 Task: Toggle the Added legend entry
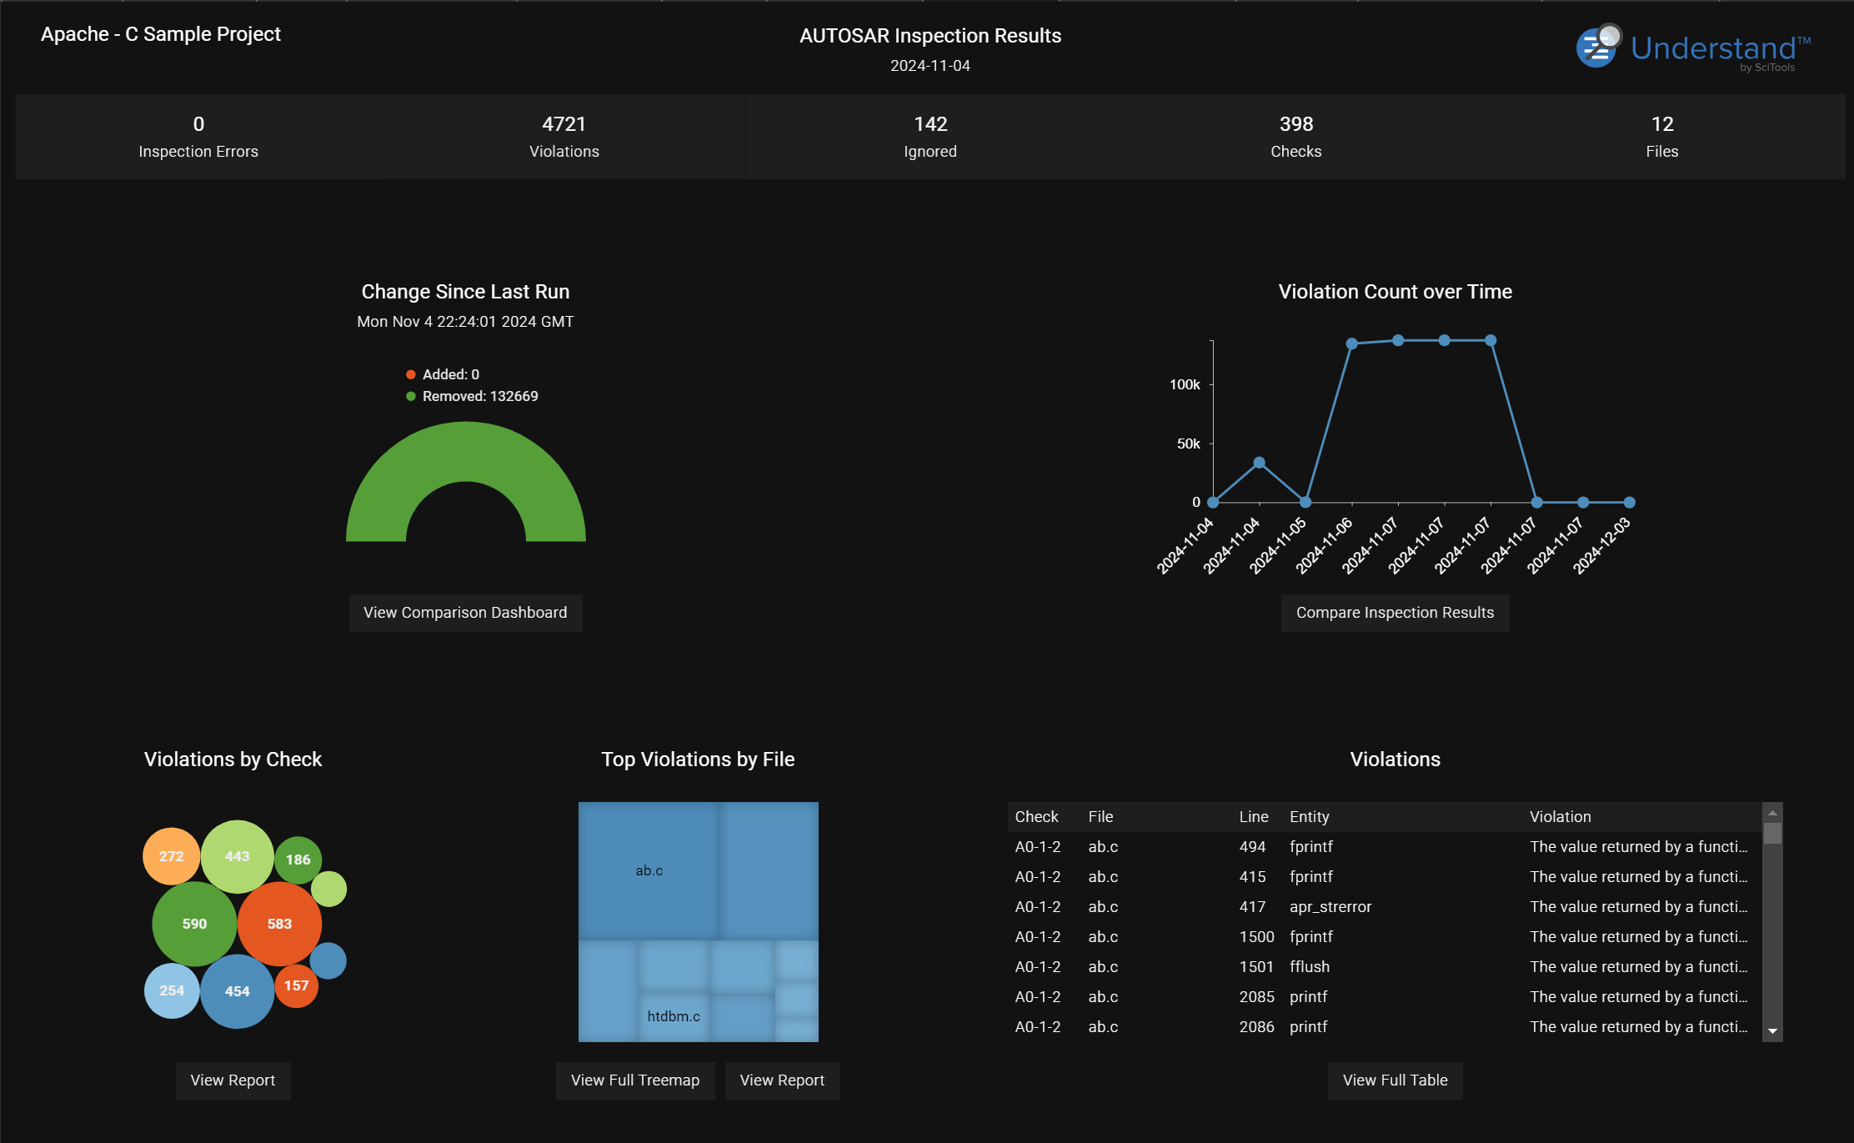pyautogui.click(x=443, y=374)
